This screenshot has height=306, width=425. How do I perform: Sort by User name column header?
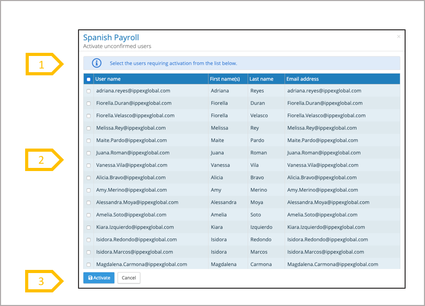pyautogui.click(x=108, y=79)
